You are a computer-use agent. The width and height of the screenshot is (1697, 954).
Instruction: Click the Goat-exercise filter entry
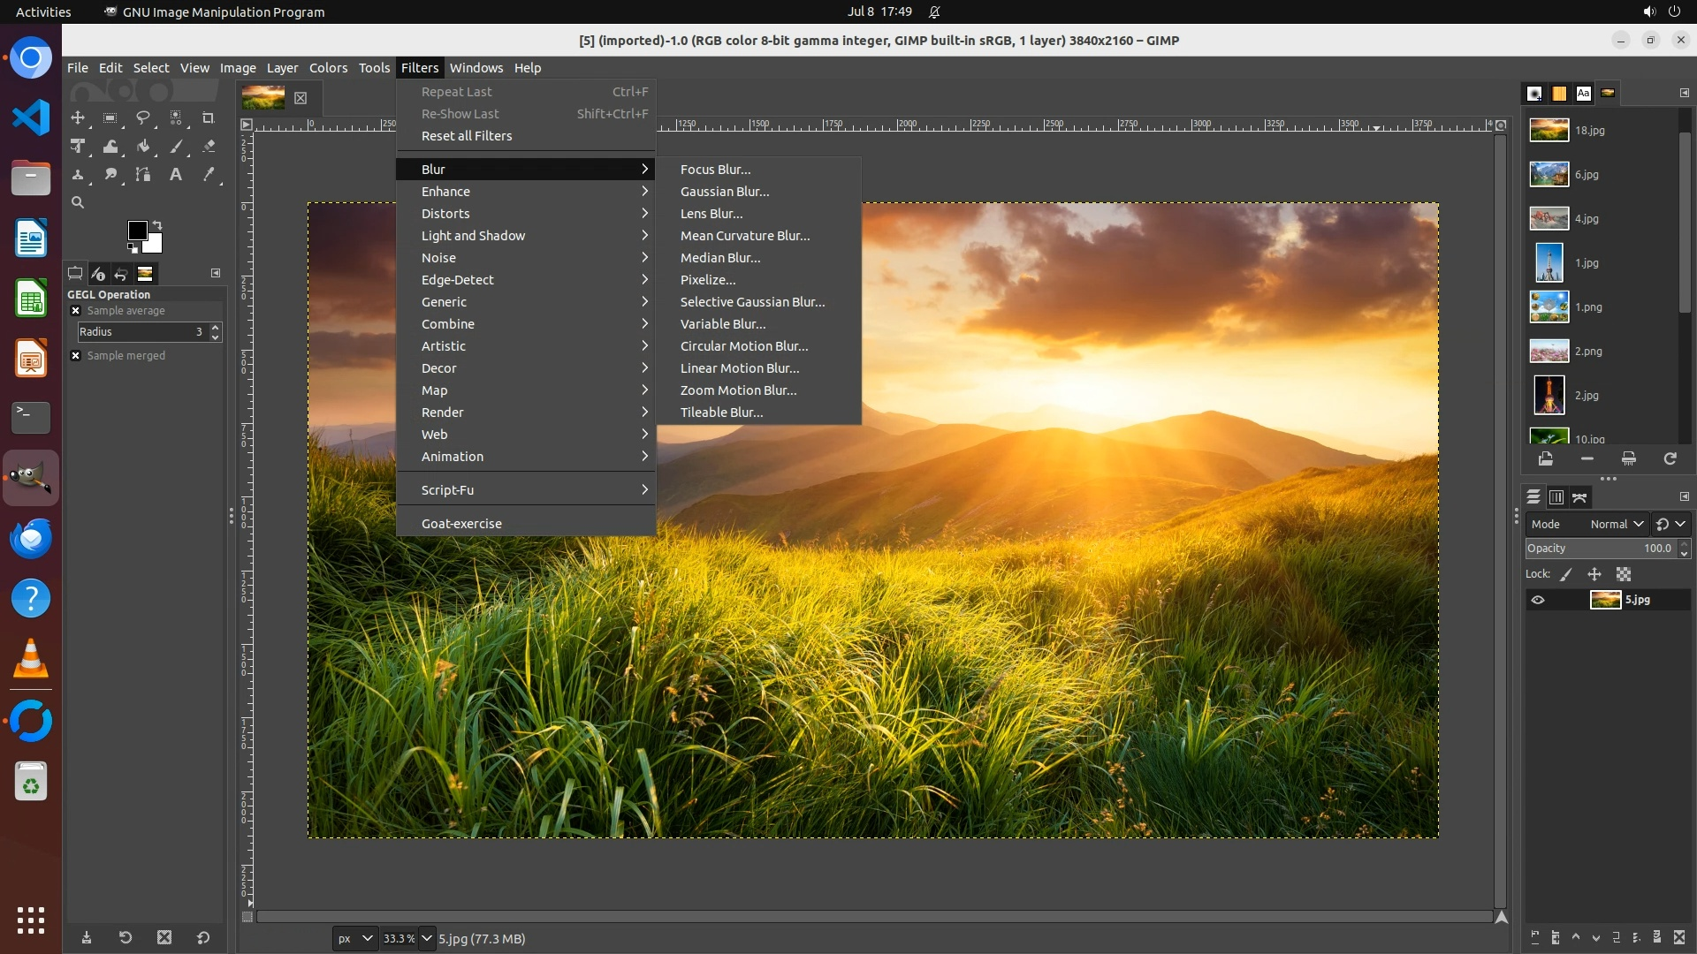tap(461, 524)
